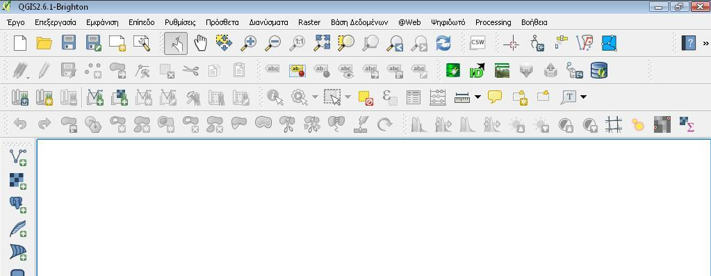This screenshot has width=711, height=276.
Task: Open Composer Manager wrench icon
Action: [142, 43]
